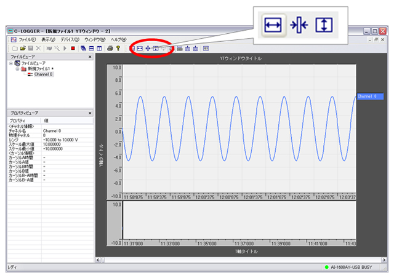Image resolution: width=394 pixels, height=278 pixels.
Task: Collapse the 新規ファイル1 tree node
Action: click(x=17, y=69)
